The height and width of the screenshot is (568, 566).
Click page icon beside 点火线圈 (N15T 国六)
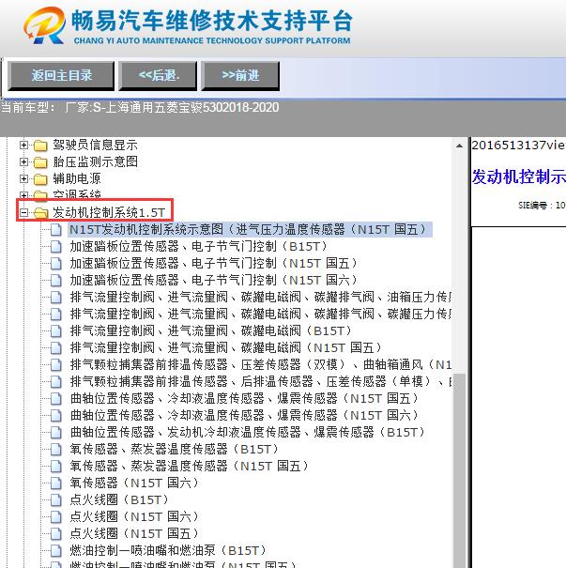(x=55, y=517)
